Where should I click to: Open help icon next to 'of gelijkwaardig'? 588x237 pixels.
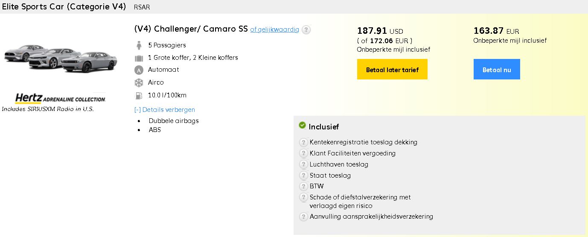click(x=306, y=30)
